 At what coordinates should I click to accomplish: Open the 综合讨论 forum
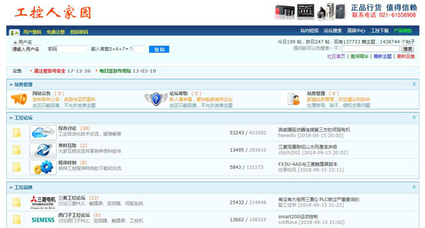[67, 128]
